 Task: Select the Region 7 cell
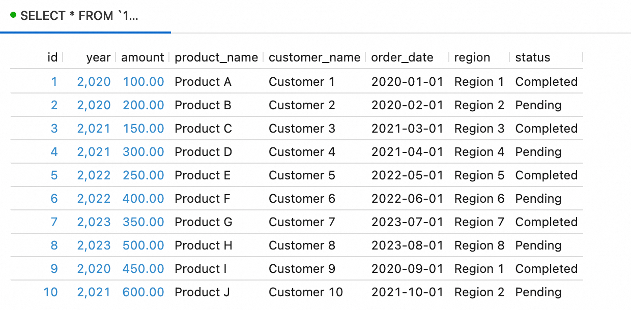coord(479,222)
